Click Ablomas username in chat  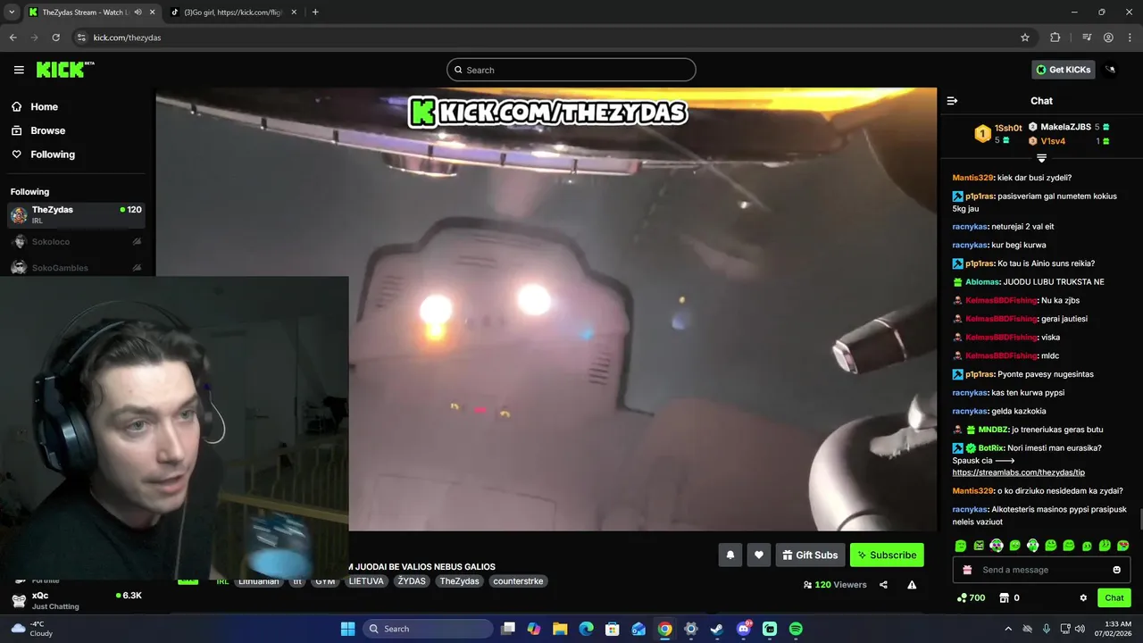(984, 281)
